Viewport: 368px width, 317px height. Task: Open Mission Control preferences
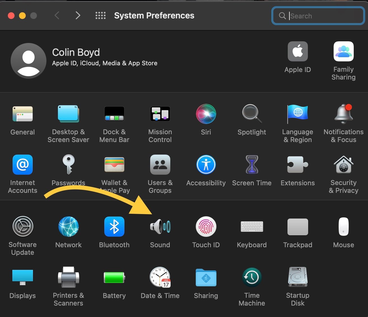click(x=160, y=114)
